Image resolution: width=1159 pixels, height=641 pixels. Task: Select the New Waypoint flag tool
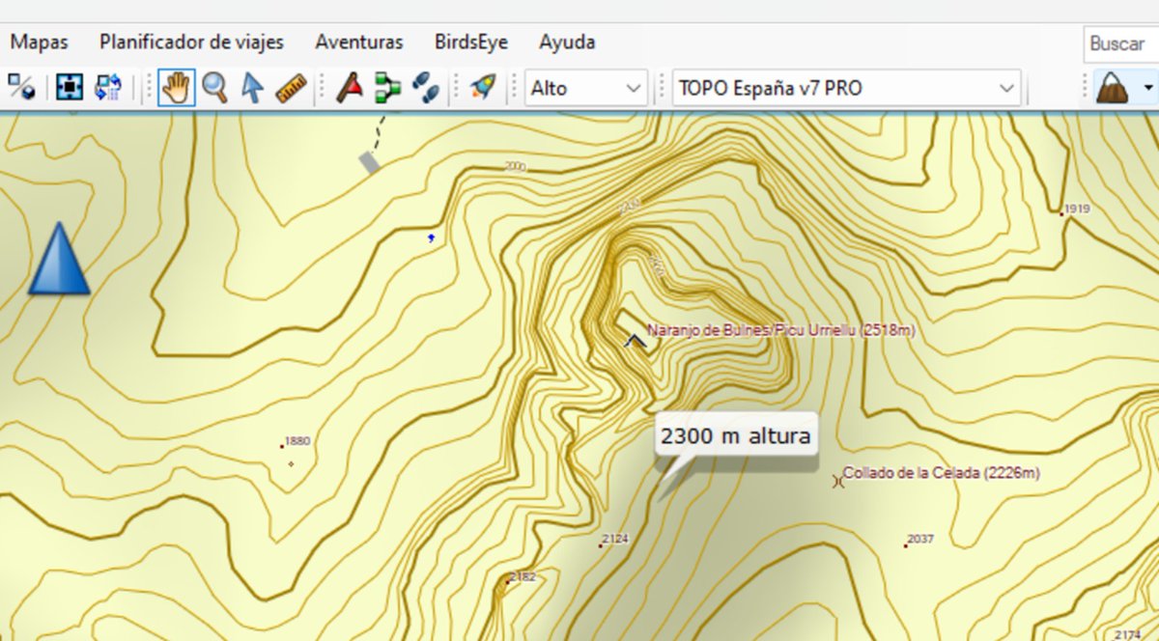(350, 88)
